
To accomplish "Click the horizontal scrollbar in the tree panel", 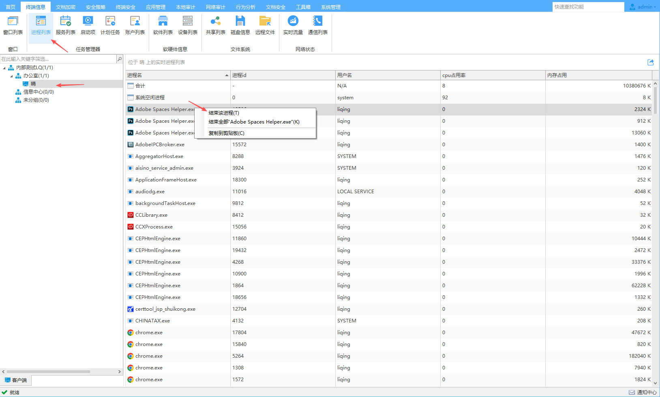I will click(x=49, y=371).
